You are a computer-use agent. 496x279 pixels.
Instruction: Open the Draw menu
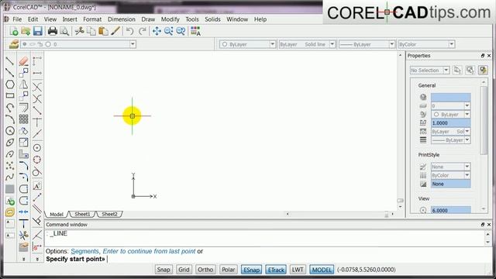click(148, 19)
